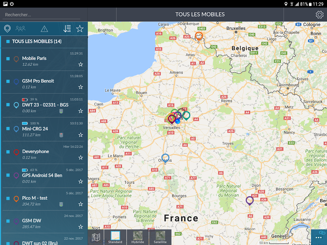
Task: Open the link and more options button
Action: (319, 237)
